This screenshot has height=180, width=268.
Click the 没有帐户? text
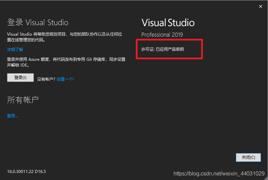(x=46, y=79)
